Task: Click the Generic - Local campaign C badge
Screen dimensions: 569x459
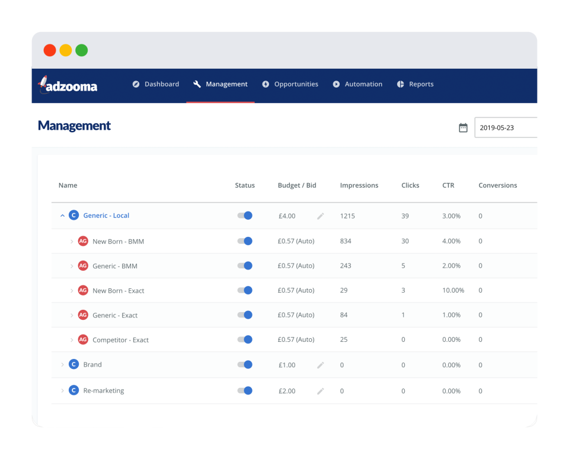Action: [x=73, y=216]
